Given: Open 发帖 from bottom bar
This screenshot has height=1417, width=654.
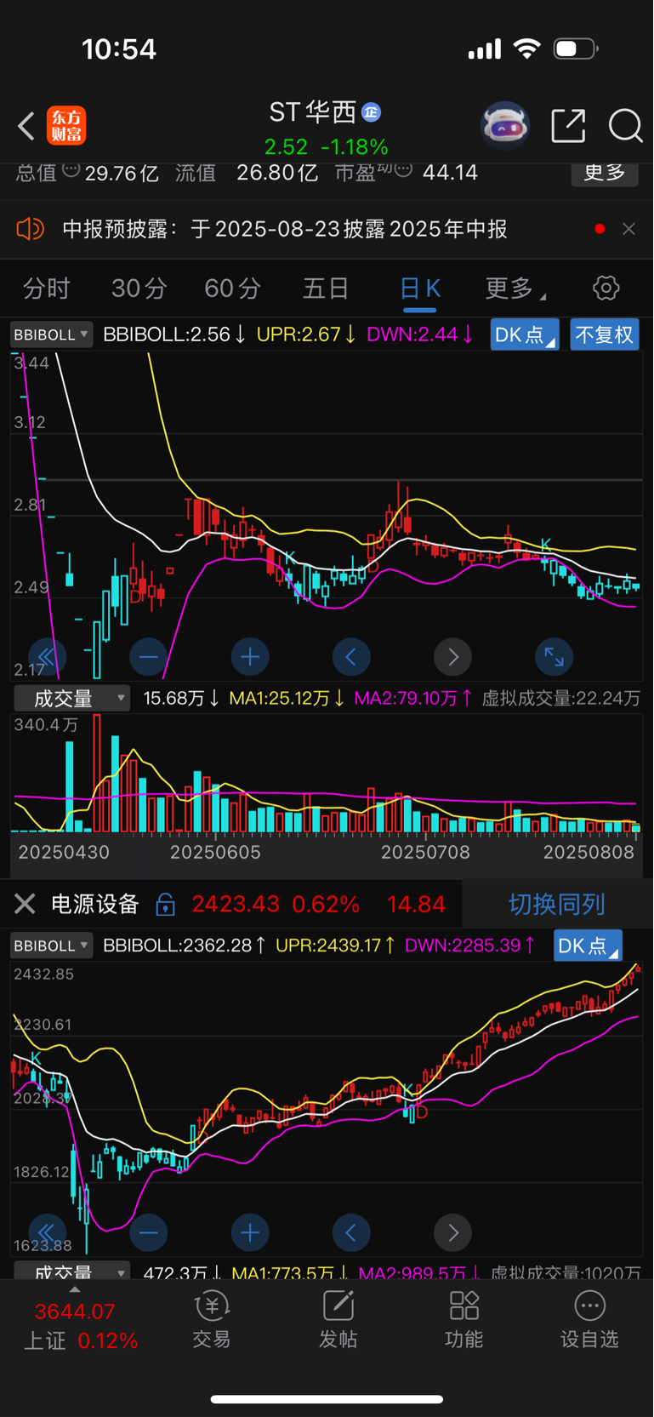Looking at the screenshot, I should (338, 1320).
